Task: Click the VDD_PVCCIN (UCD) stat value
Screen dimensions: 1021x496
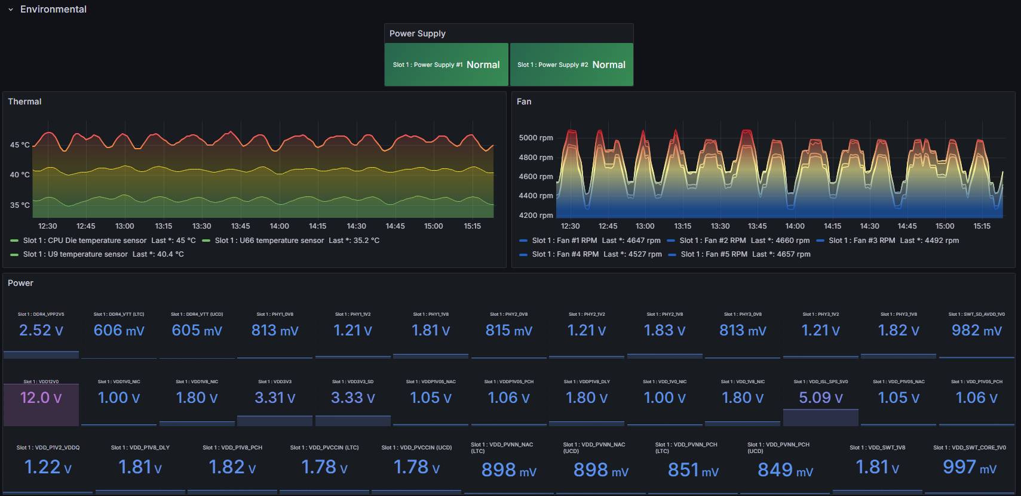Action: coord(417,467)
